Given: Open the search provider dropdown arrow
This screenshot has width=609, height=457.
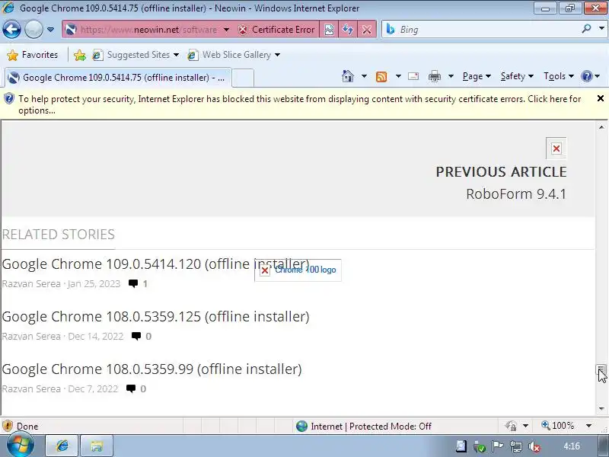Looking at the screenshot, I should tap(601, 29).
